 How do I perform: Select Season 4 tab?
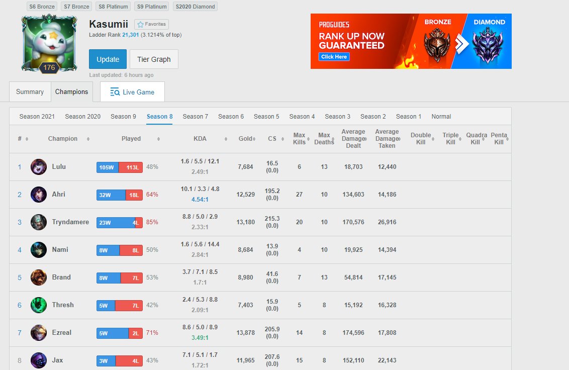(302, 117)
